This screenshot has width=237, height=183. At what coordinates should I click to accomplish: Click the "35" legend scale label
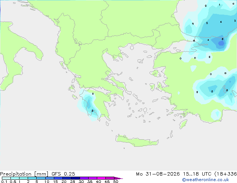[x=90, y=182]
